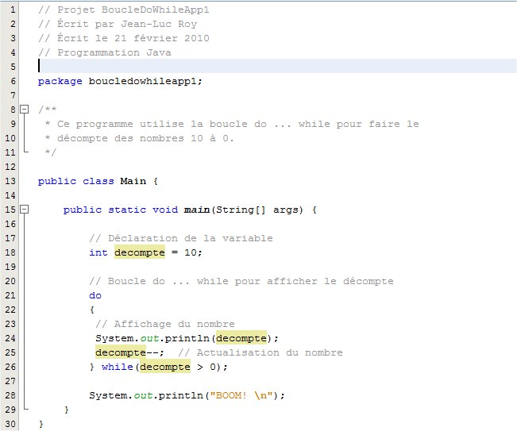
Task: Click the comment 'Affichage du nombre'
Action: [175, 324]
